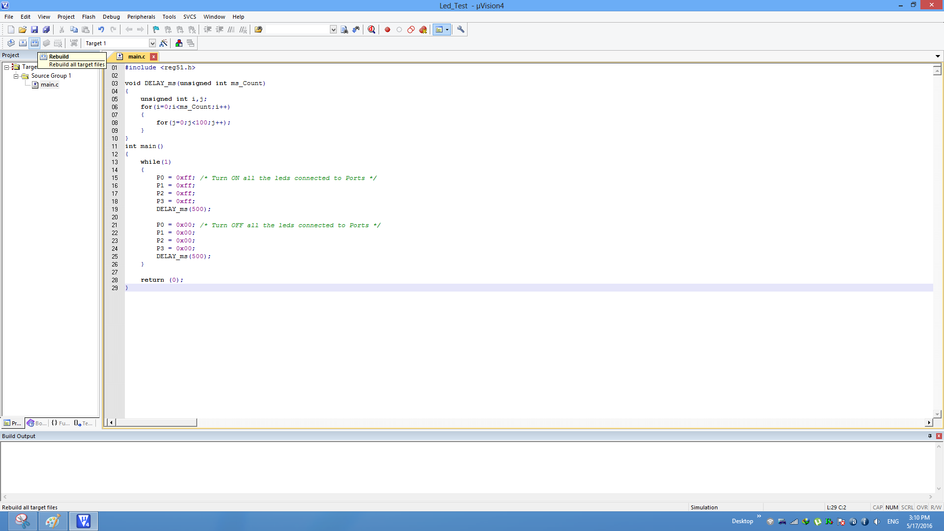
Task: Uncomment the selected lines
Action: (243, 29)
